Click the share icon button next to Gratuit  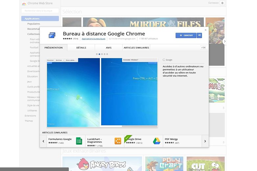199,35
